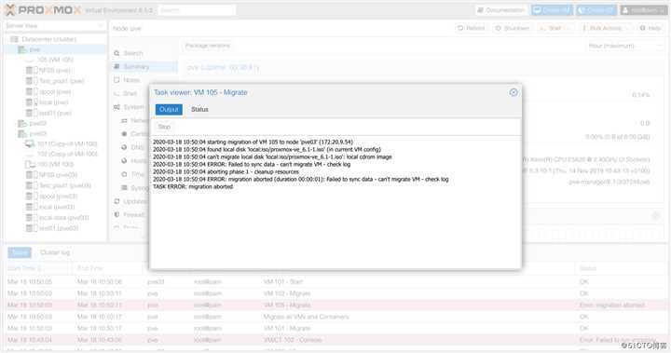Click the Network icon in node menu
This screenshot has height=353, width=671.
tap(124, 121)
